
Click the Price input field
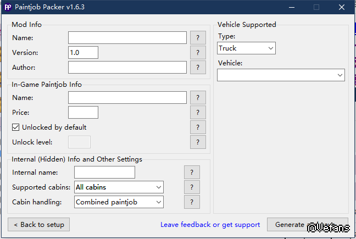(83, 113)
